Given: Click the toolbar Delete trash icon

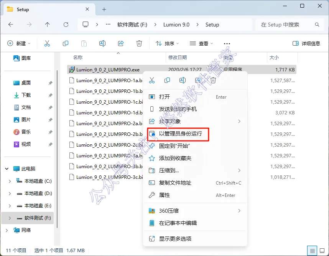Looking at the screenshot, I should pos(139,43).
